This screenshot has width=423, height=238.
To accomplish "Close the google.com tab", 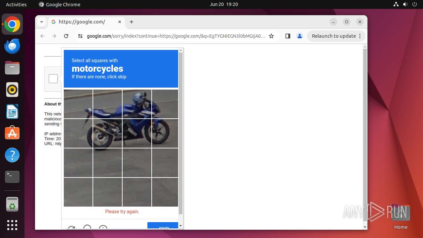I will click(120, 22).
